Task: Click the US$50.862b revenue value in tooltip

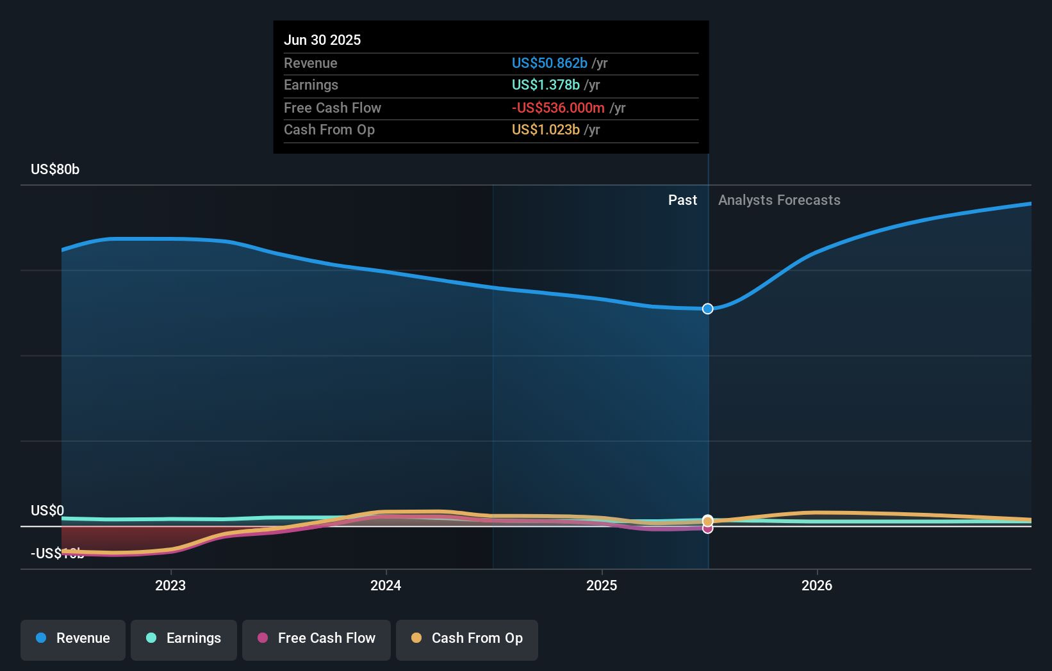Action: click(549, 63)
